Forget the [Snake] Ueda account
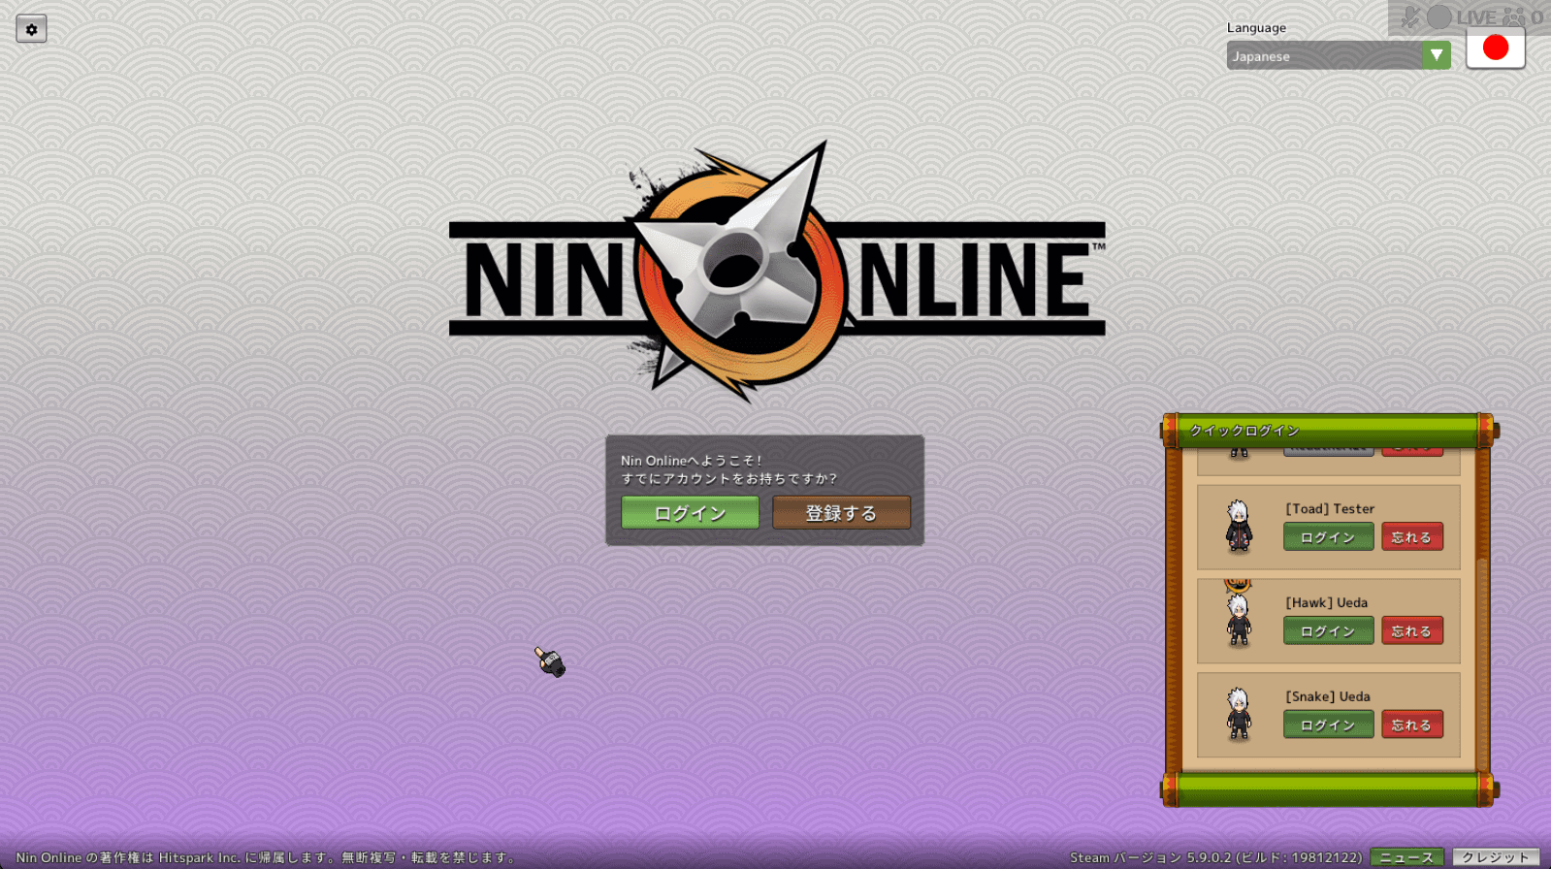The image size is (1551, 869). 1412,725
